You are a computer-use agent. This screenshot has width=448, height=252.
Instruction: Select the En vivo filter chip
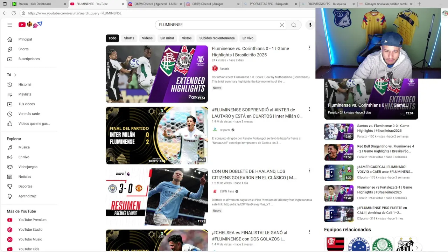pos(248,38)
